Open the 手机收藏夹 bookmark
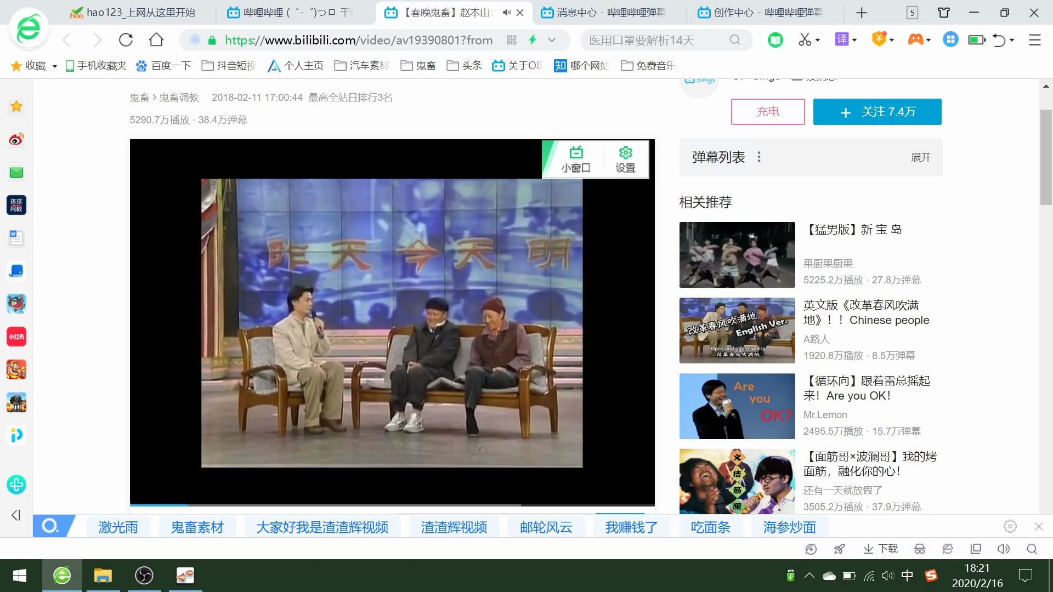Viewport: 1053px width, 592px height. pos(96,66)
